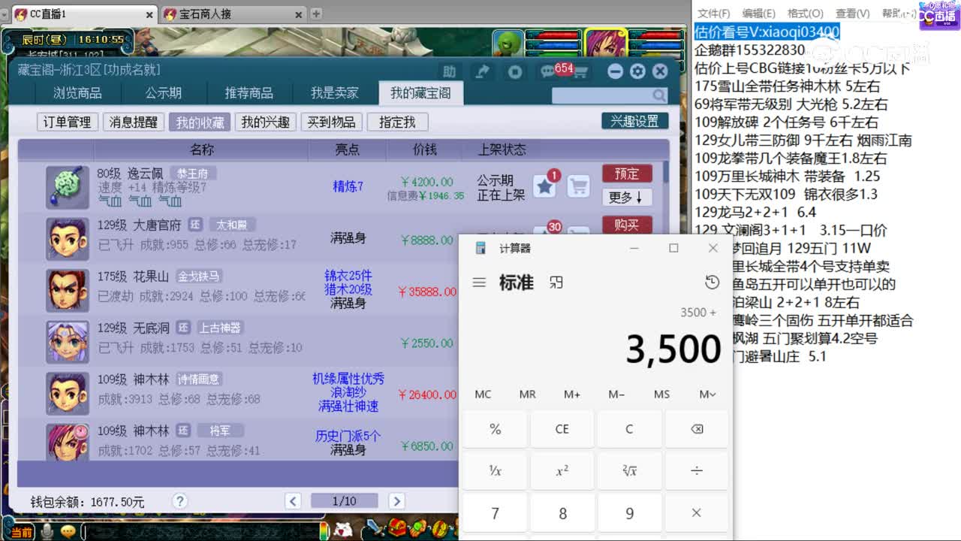The height and width of the screenshot is (541, 961).
Task: Open Calculator navigation hamburger menu
Action: (479, 282)
